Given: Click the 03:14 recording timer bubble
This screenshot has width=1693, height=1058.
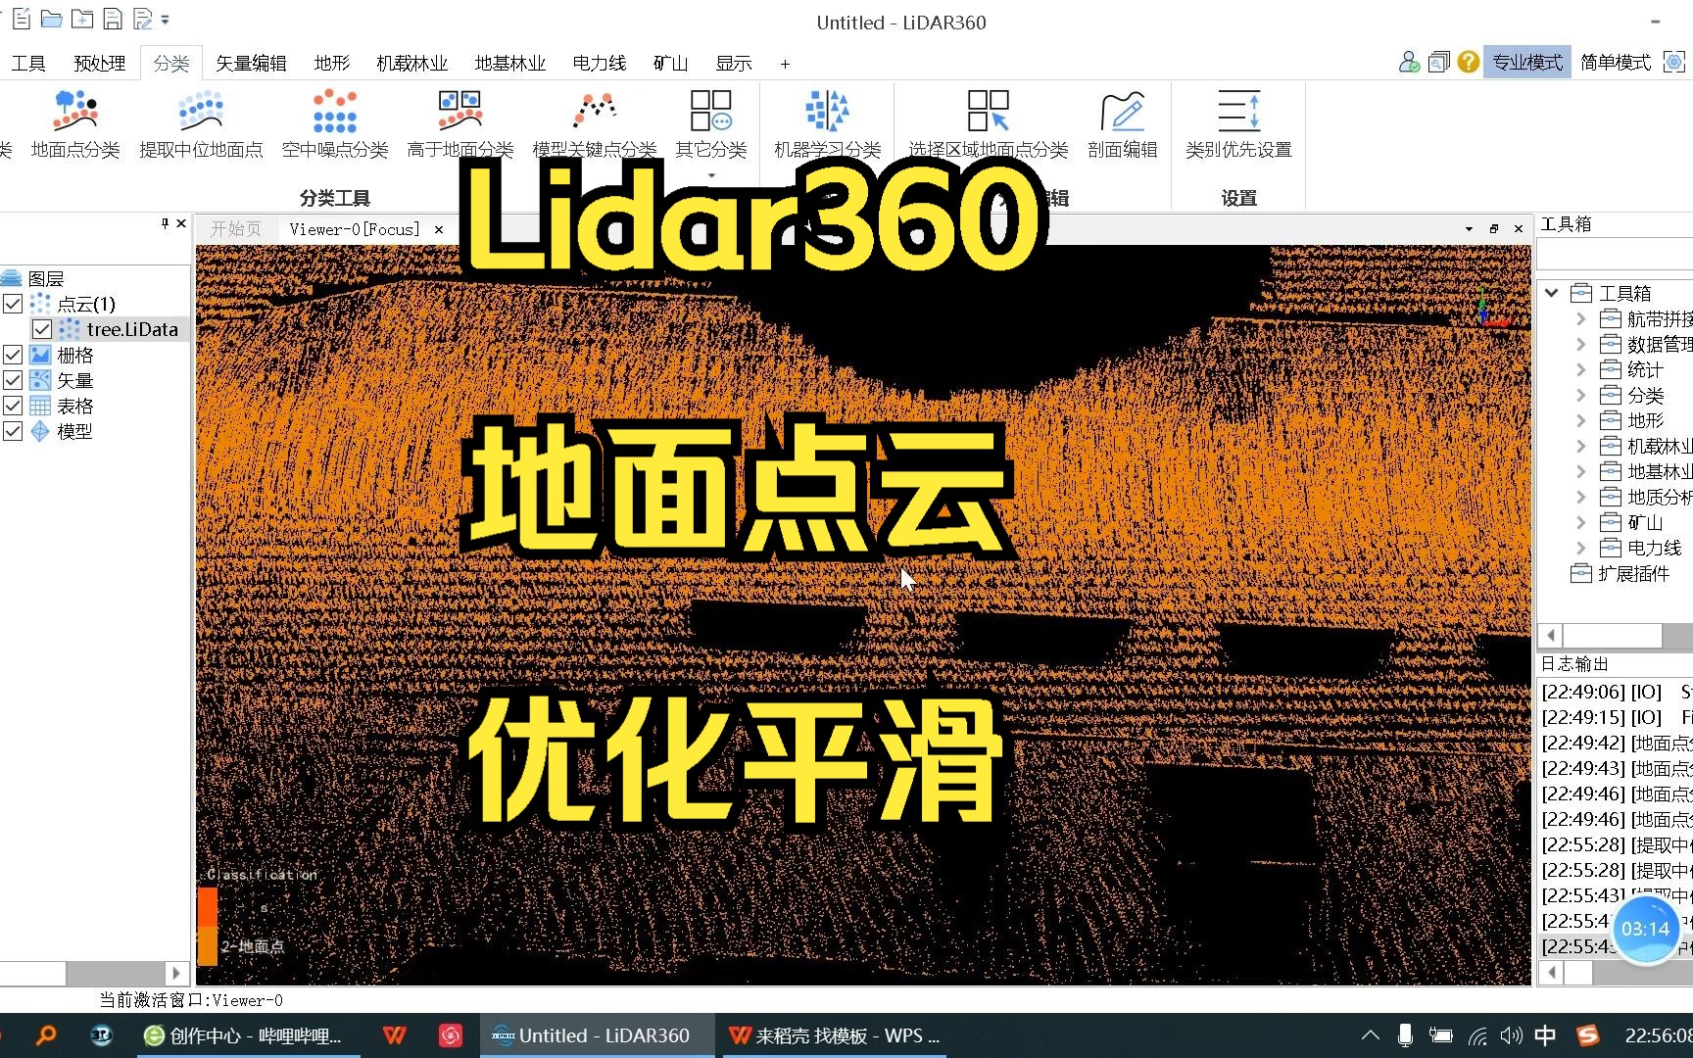Looking at the screenshot, I should coord(1645,929).
